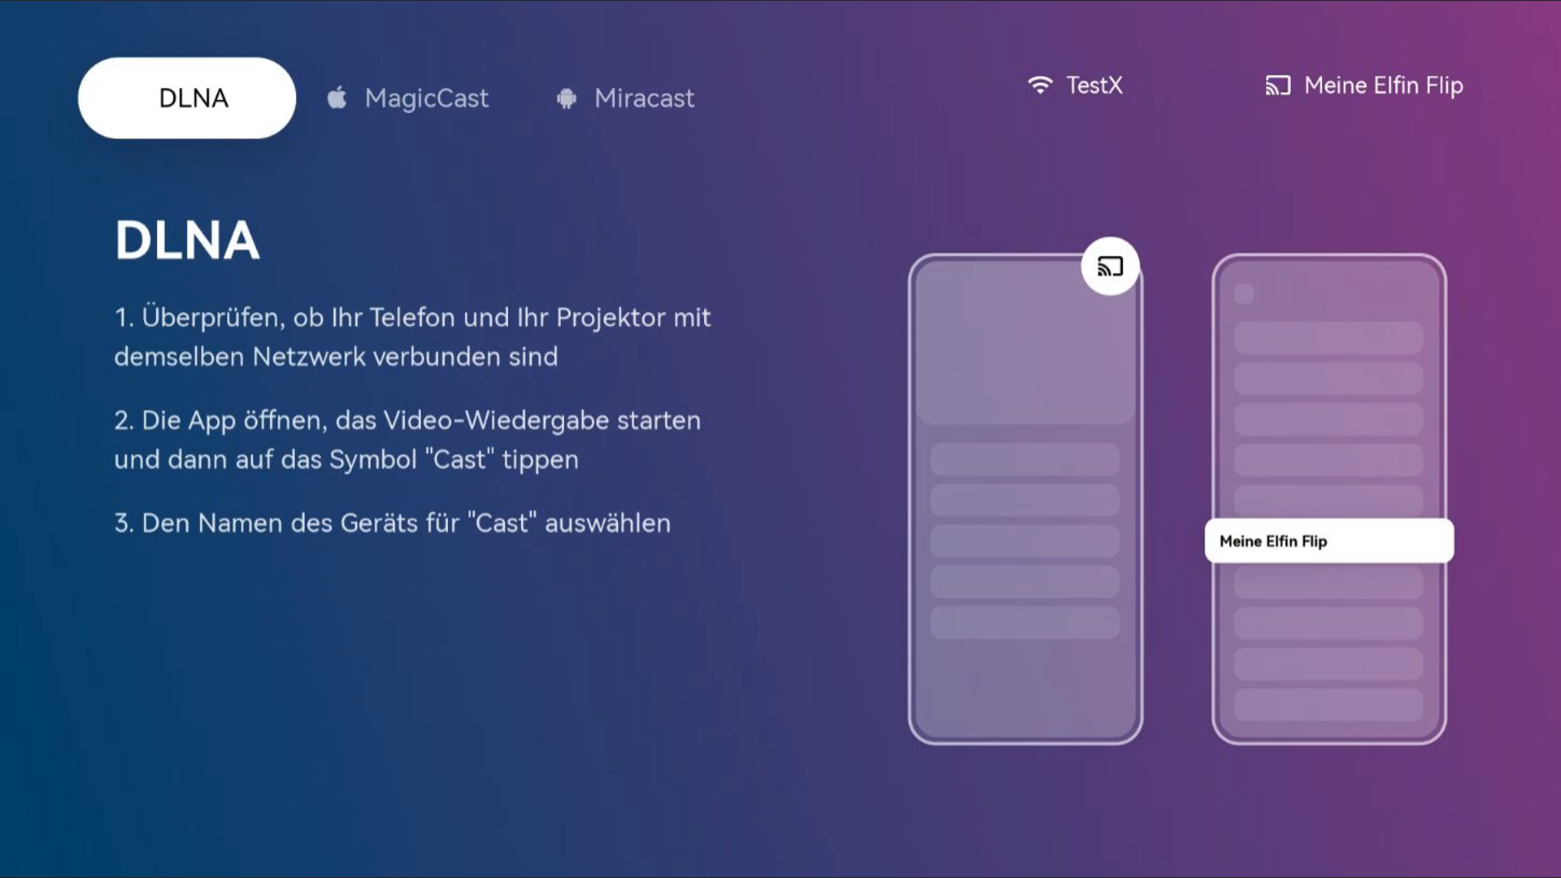Select the TestX network name
Screen dimensions: 1561x878
point(1094,85)
